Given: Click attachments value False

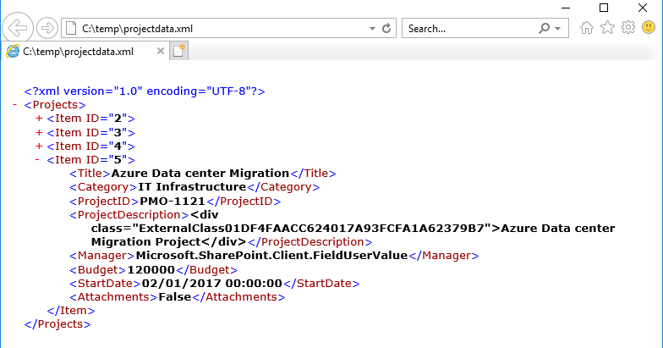Looking at the screenshot, I should (x=174, y=296).
